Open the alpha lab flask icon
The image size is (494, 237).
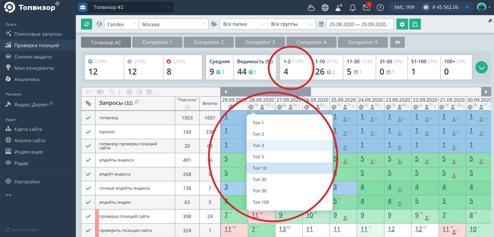(x=339, y=7)
